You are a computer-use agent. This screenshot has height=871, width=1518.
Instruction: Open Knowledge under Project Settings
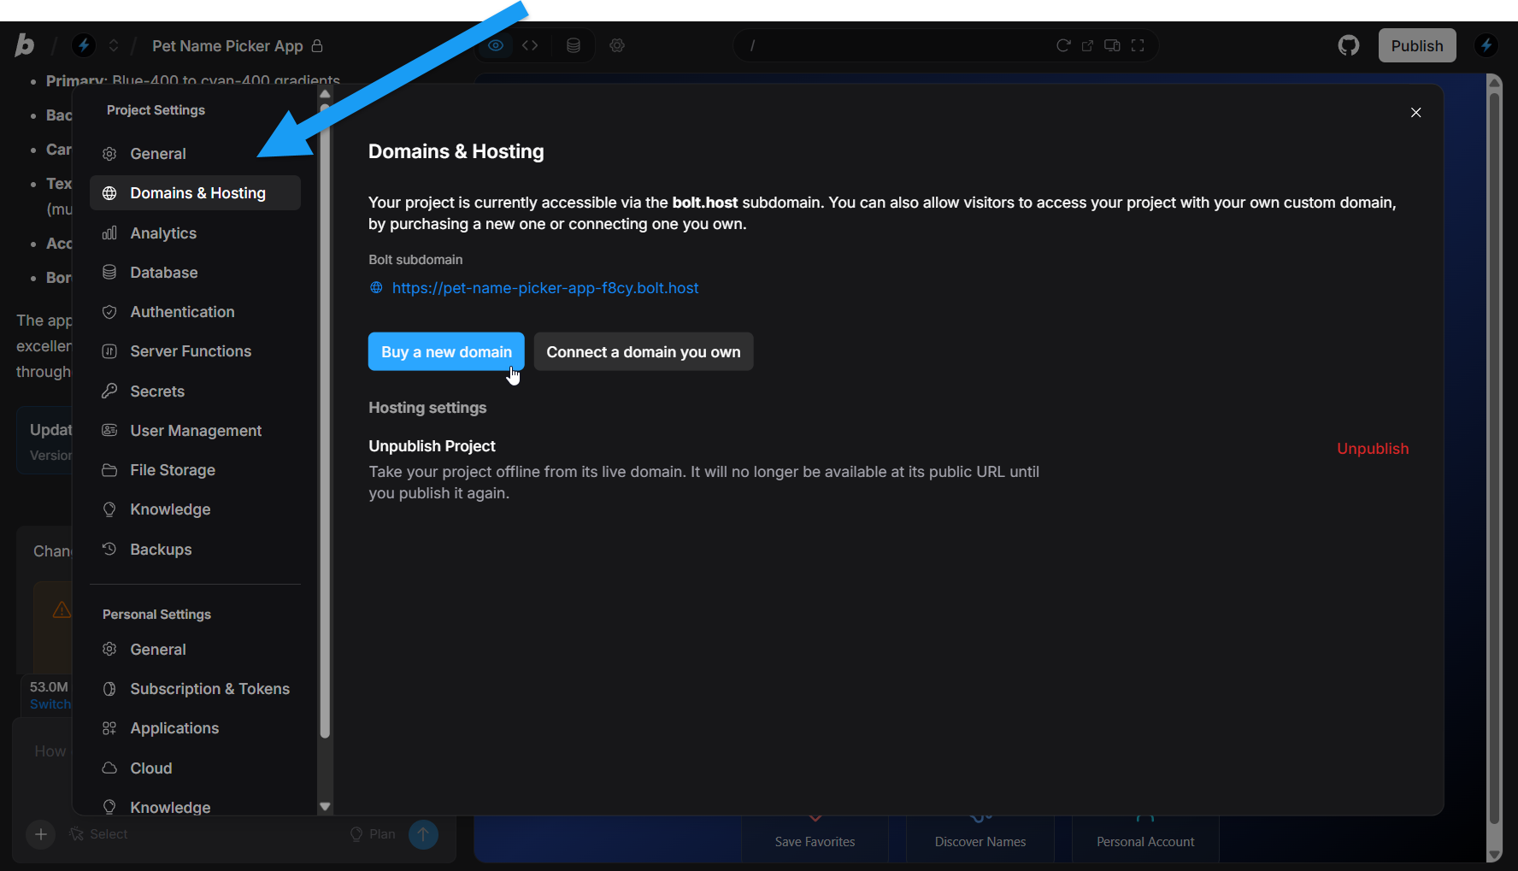tap(195, 509)
